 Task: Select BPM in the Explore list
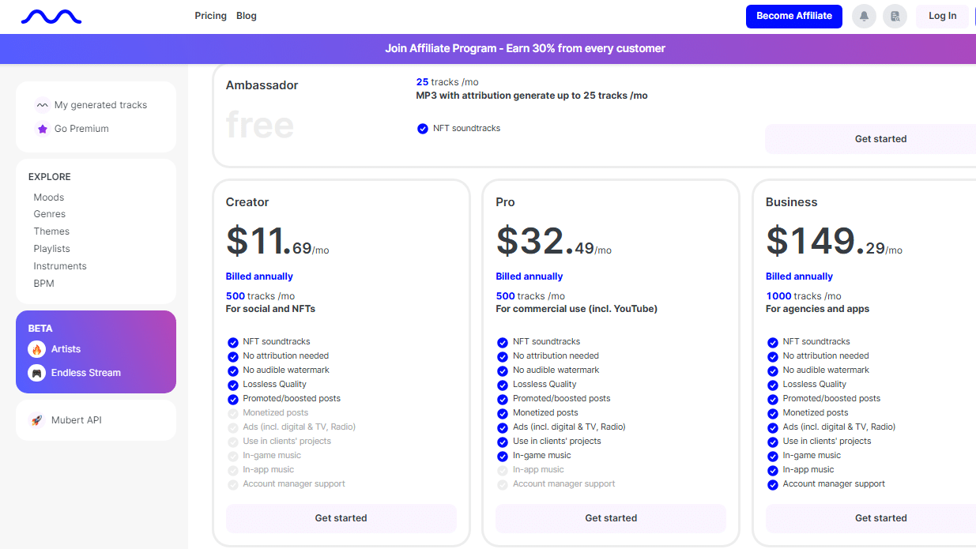44,284
